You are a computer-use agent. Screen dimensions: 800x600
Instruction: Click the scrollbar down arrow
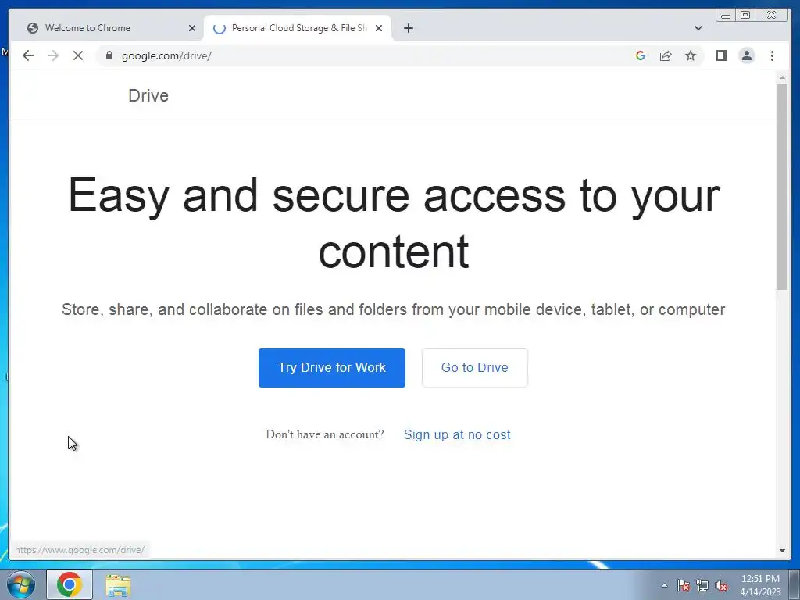coord(782,551)
